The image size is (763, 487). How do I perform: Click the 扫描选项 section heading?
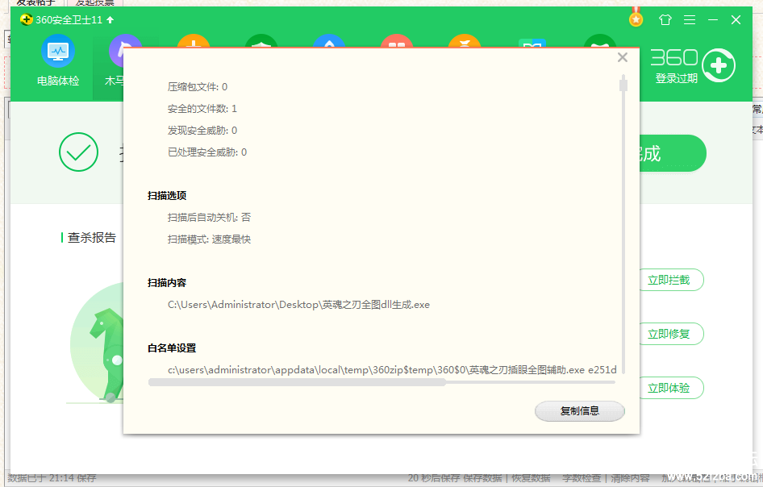167,196
